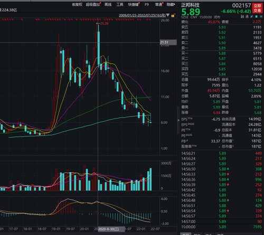Click total share capital 31.81亿
264x235 pixels.
coord(255,130)
